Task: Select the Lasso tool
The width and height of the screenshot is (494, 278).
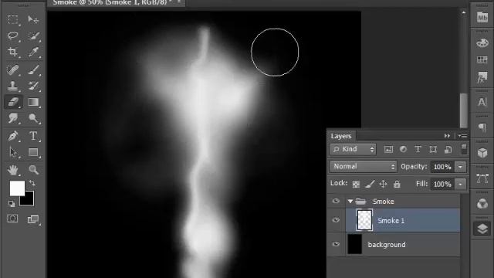Action: click(x=13, y=36)
